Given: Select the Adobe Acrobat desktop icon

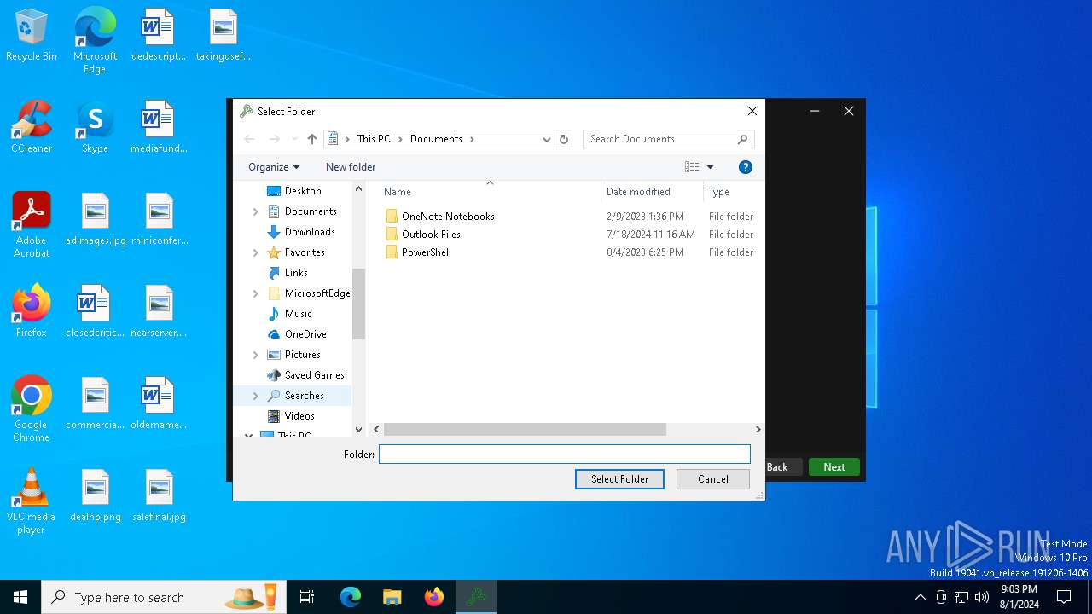Looking at the screenshot, I should pos(32,225).
